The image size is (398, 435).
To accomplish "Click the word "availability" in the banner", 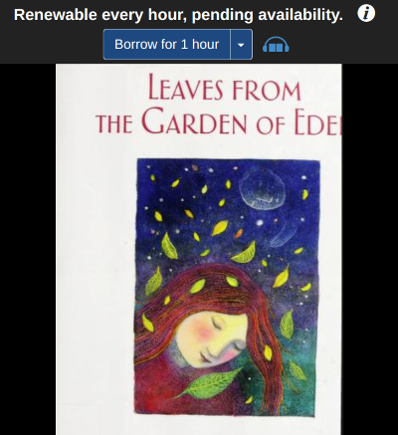I will click(x=300, y=15).
